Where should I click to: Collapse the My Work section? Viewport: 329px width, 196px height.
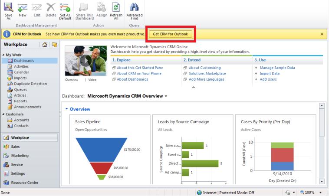click(3, 55)
